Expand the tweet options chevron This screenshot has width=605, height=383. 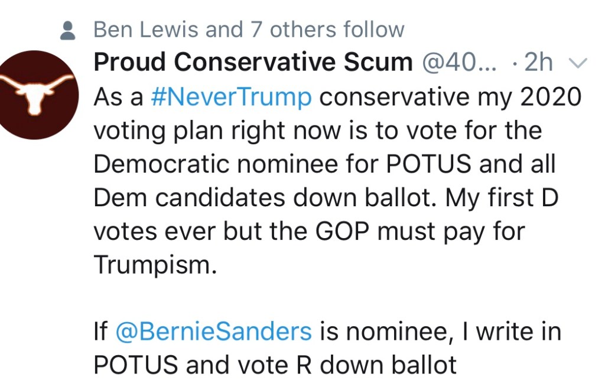[577, 63]
